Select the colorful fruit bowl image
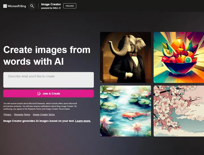The width and height of the screenshot is (204, 155). tap(178, 57)
